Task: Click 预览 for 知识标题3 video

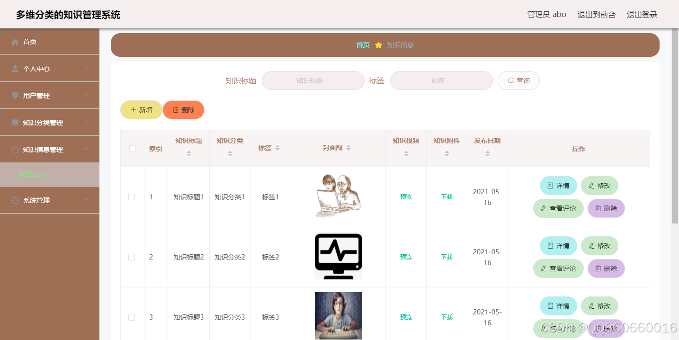Action: pos(406,317)
